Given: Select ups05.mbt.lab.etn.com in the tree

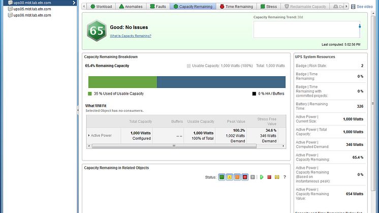Looking at the screenshot, I should 32,9.
